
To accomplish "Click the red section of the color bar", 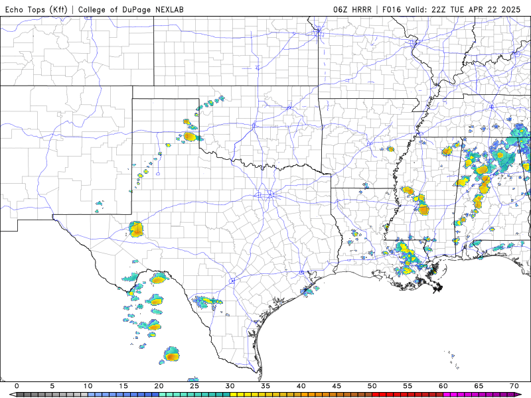I will 408,395.
